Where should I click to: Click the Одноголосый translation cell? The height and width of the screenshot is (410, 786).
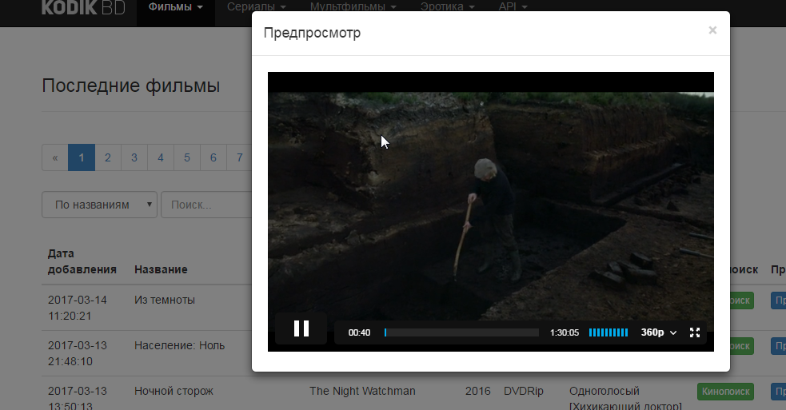pos(625,399)
